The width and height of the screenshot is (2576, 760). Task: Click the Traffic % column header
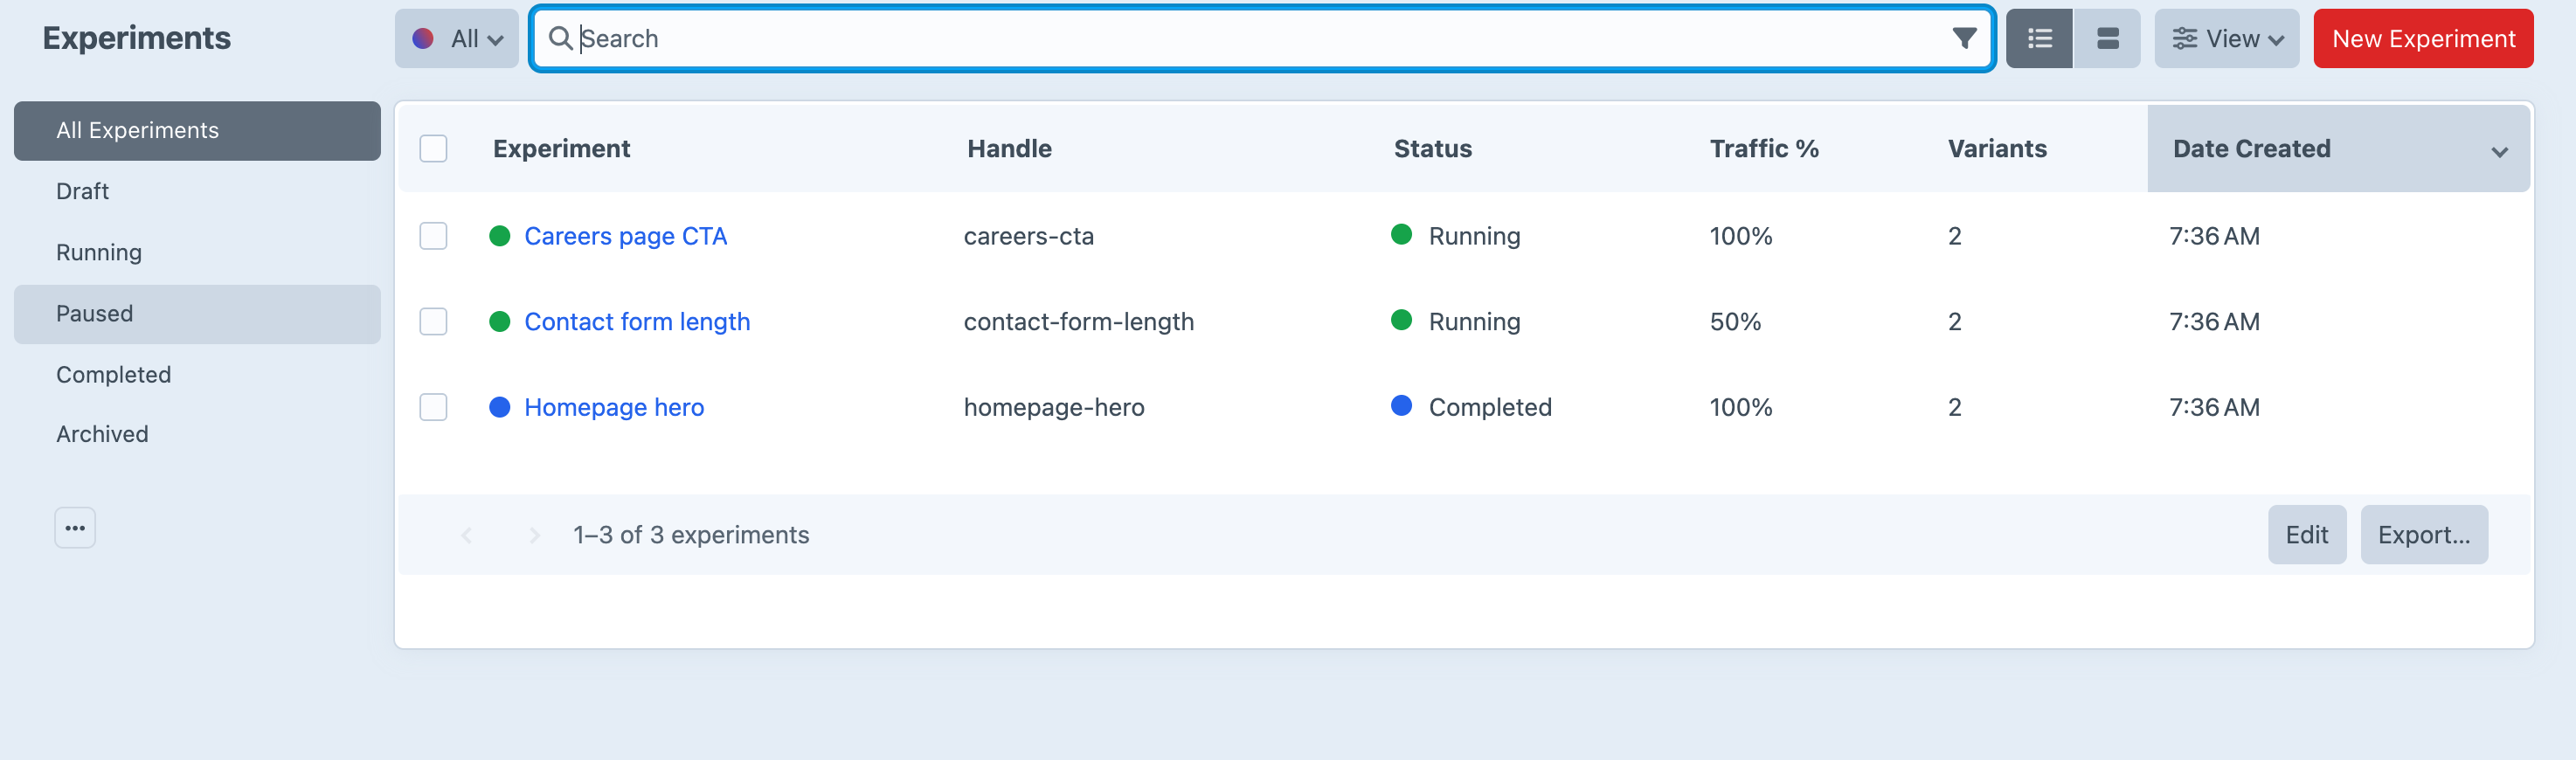click(1763, 148)
